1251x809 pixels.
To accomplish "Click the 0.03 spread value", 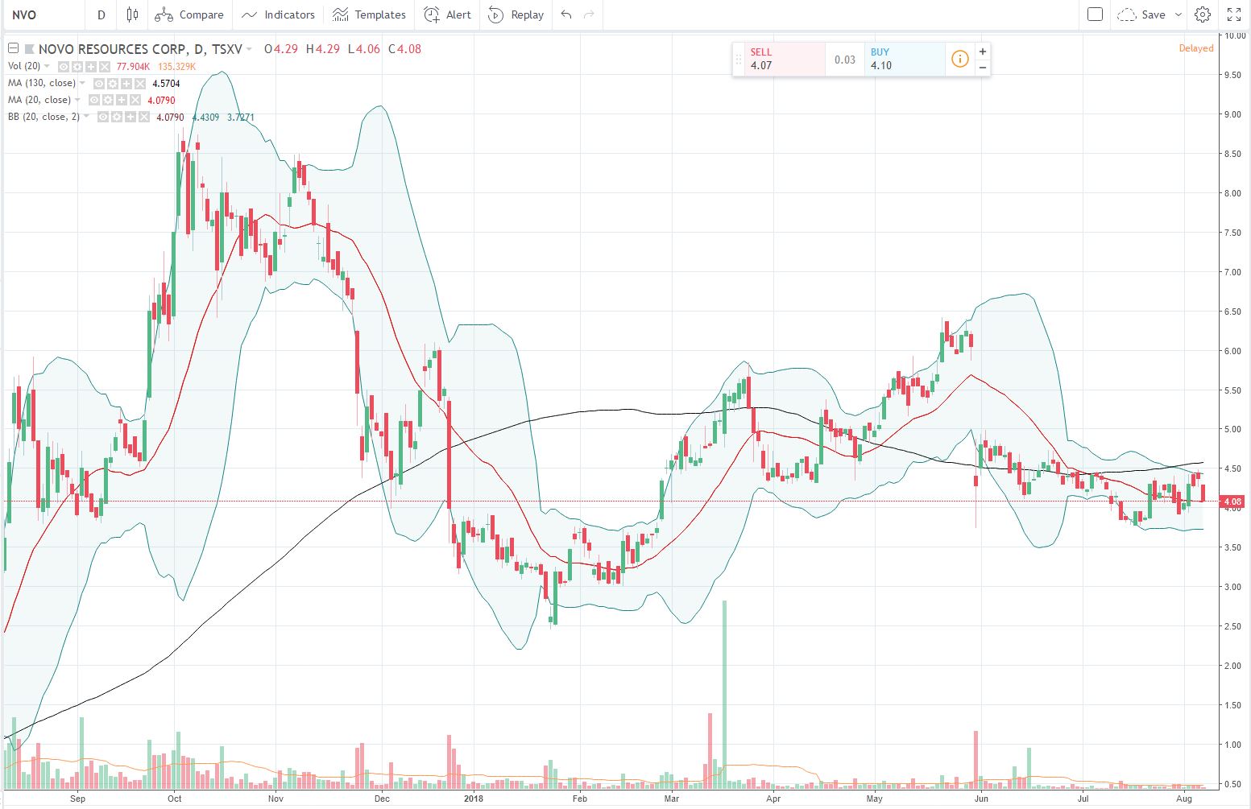I will click(x=845, y=60).
